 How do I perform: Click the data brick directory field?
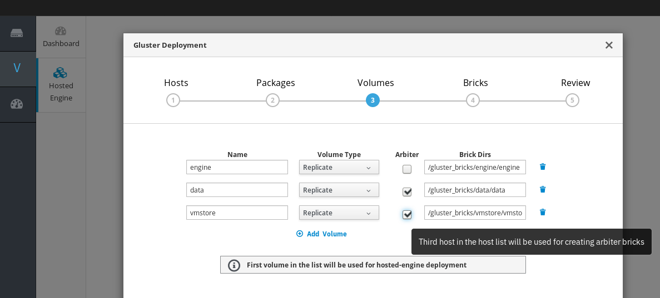[x=475, y=190]
